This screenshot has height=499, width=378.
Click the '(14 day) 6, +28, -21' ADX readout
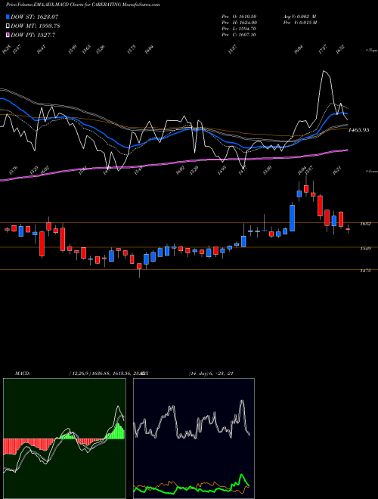(x=211, y=373)
